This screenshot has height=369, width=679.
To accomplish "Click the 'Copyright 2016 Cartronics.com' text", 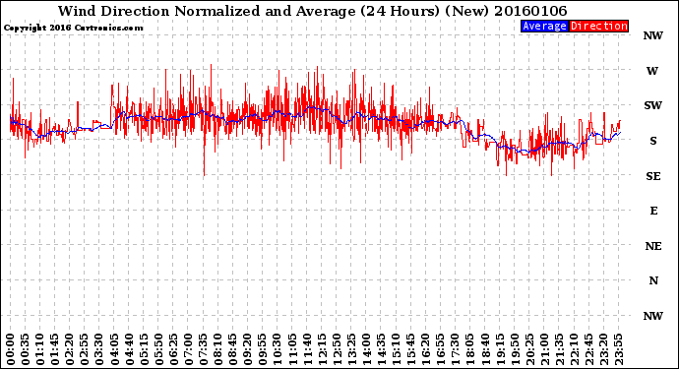I will [73, 29].
